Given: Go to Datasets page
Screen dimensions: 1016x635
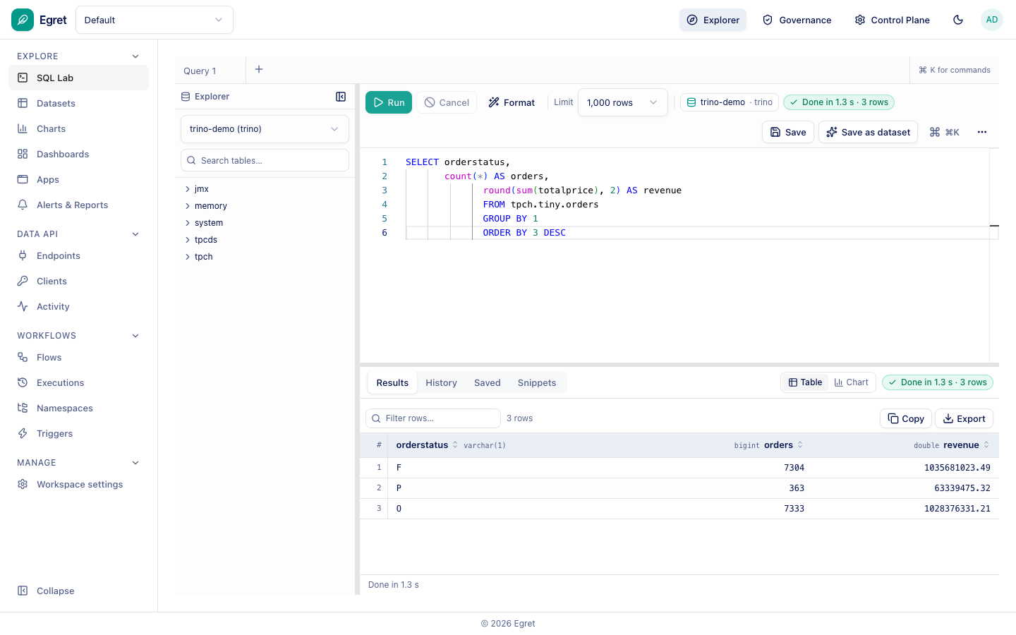Looking at the screenshot, I should click(78, 103).
